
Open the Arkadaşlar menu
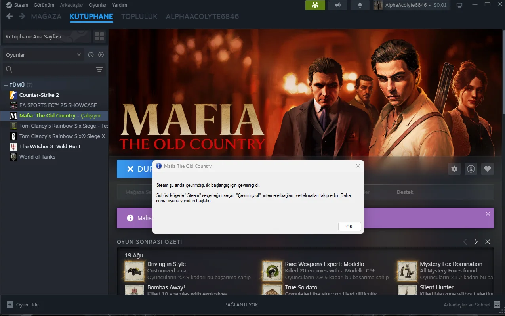point(71,5)
